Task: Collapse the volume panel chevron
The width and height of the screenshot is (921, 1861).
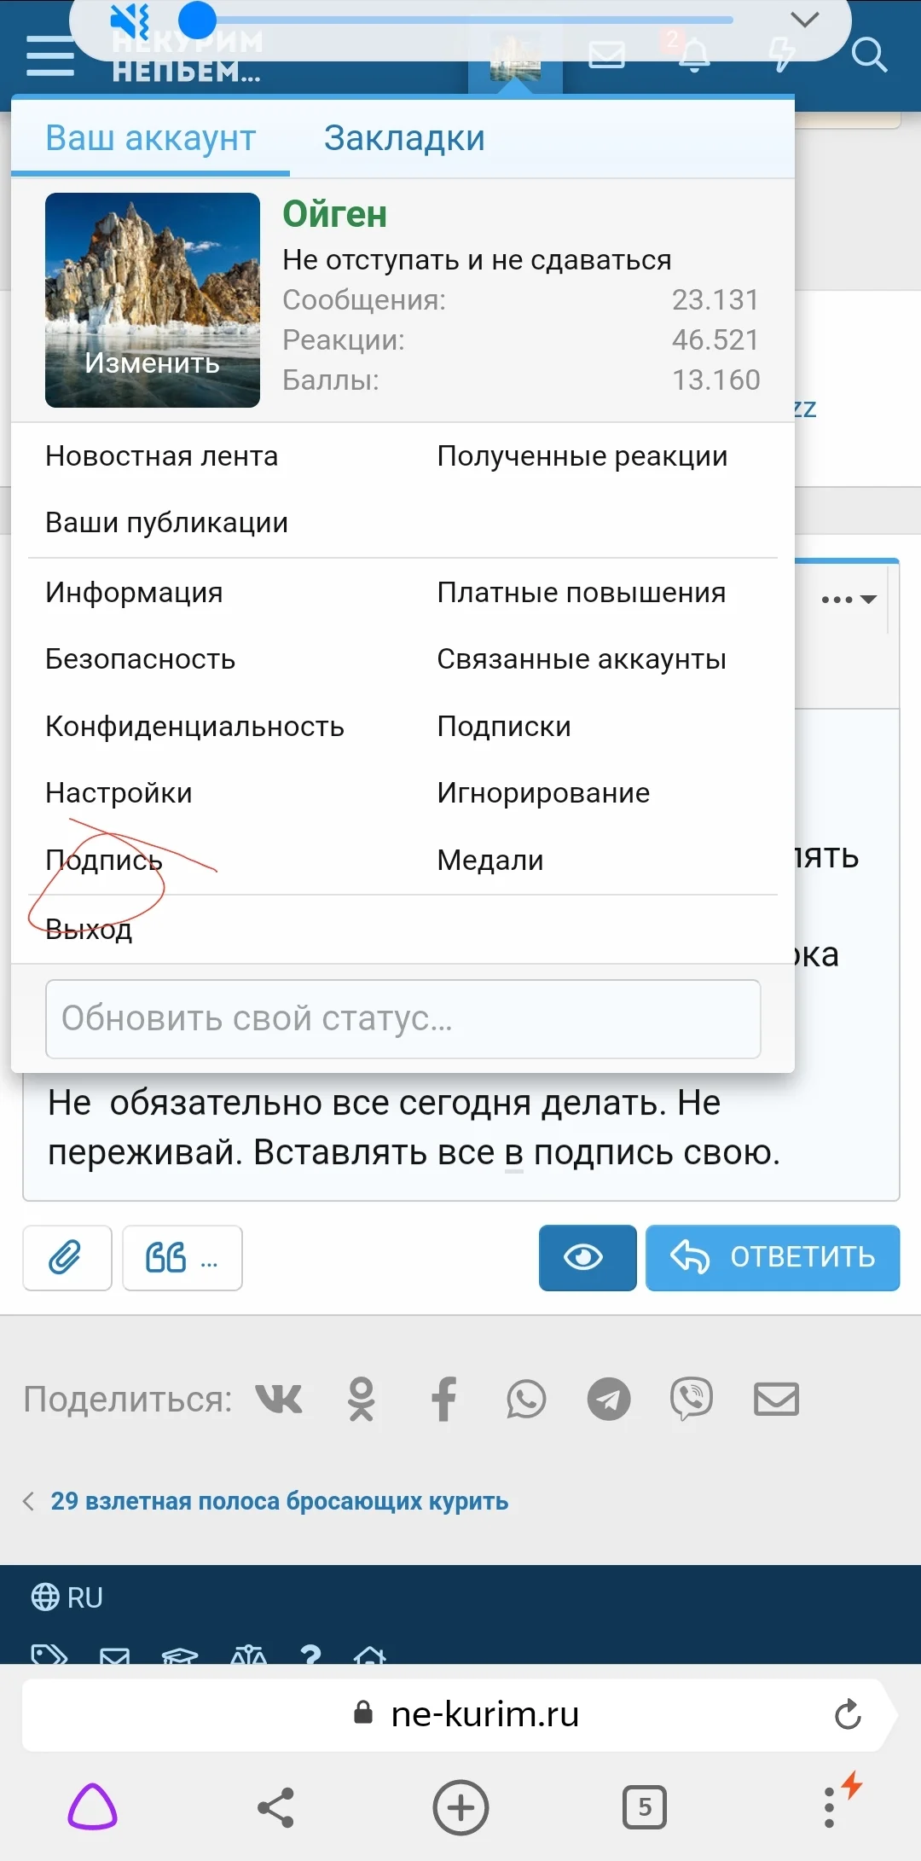Action: (x=804, y=19)
